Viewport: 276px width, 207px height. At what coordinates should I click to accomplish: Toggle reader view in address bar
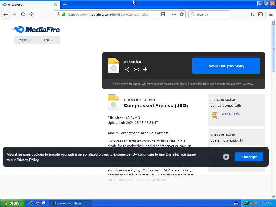click(163, 14)
